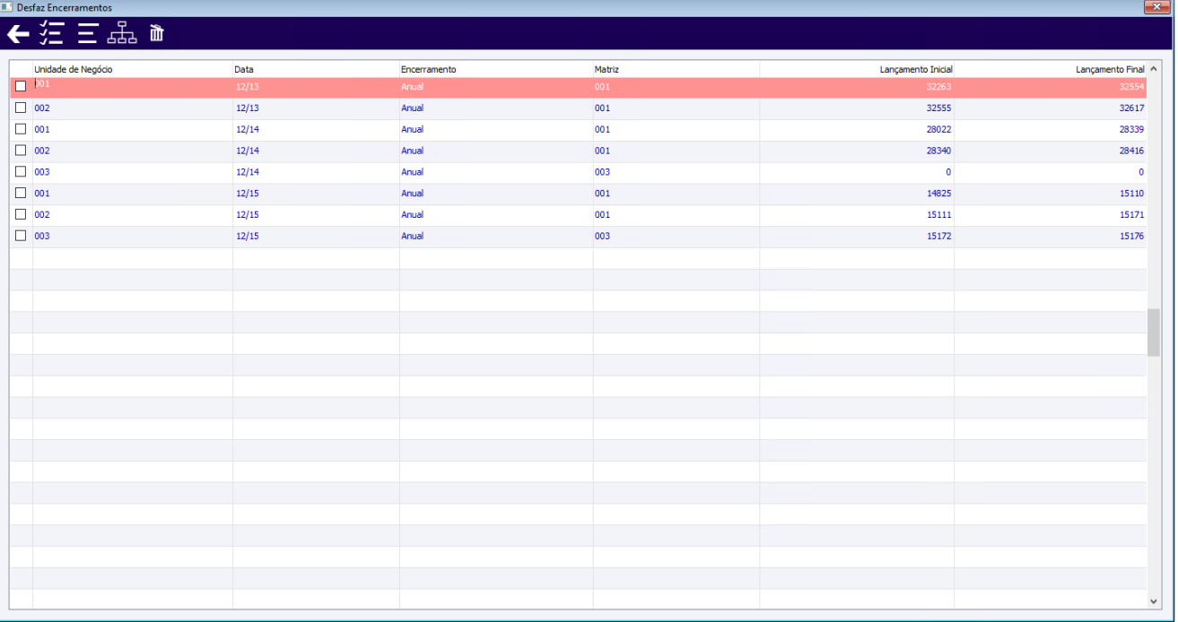Click the Encerramento column header
This screenshot has width=1178, height=622.
pos(496,69)
